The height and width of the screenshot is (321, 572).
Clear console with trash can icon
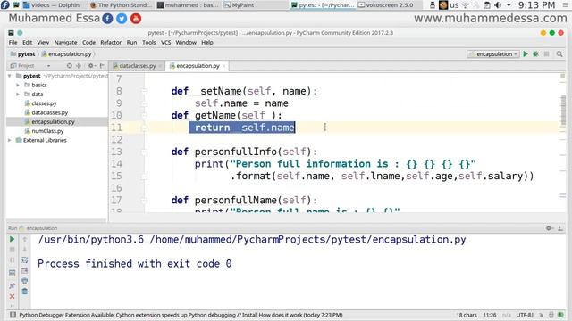(25, 292)
